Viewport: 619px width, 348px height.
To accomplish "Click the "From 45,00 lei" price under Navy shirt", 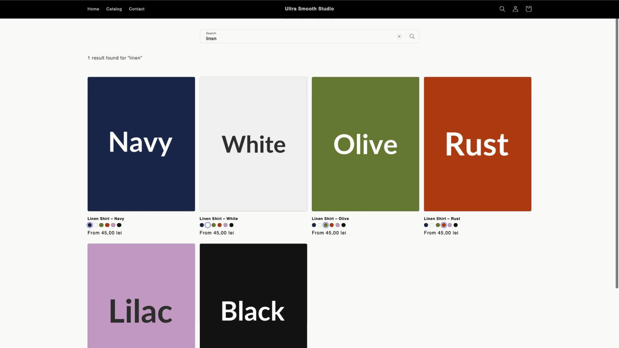I will click(x=104, y=233).
